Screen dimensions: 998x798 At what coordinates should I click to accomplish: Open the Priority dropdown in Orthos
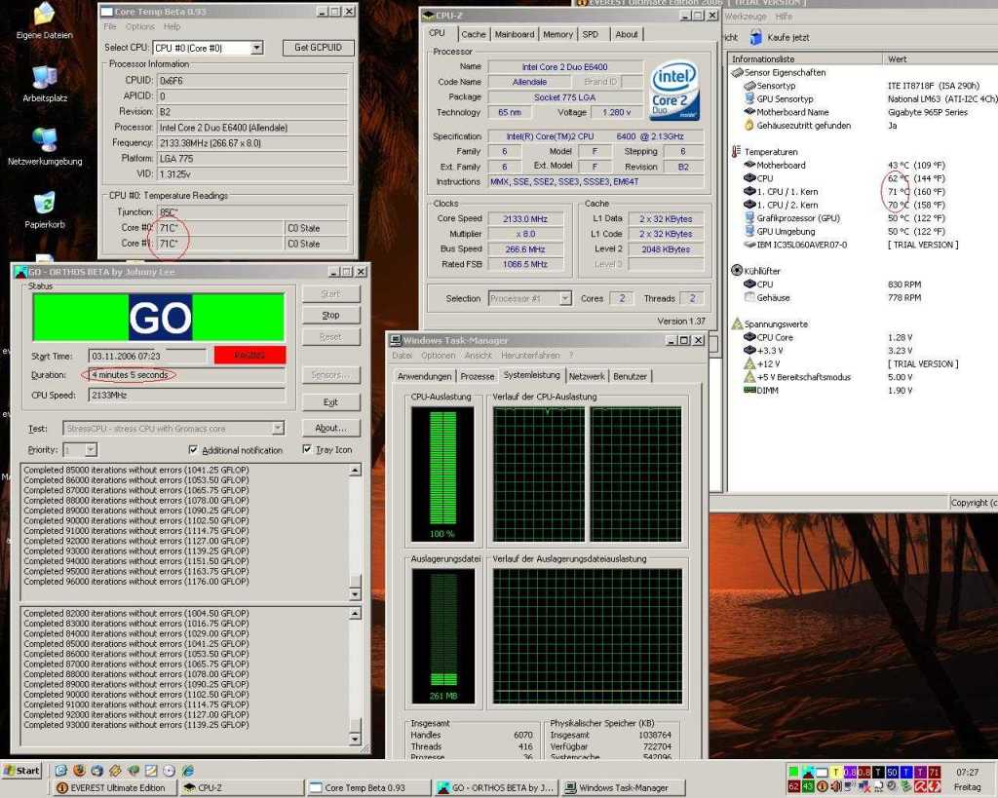coord(91,450)
